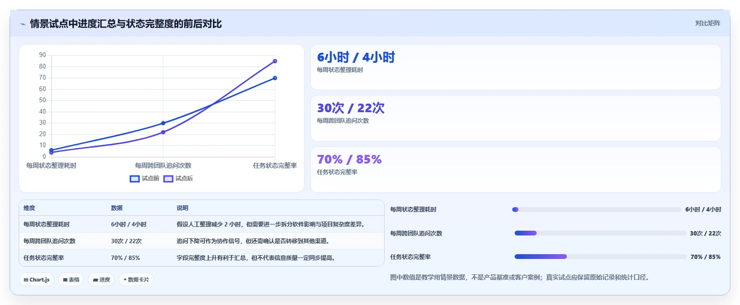Click the footnote starting 图中数值是教学用情景数据

[x=520, y=277]
